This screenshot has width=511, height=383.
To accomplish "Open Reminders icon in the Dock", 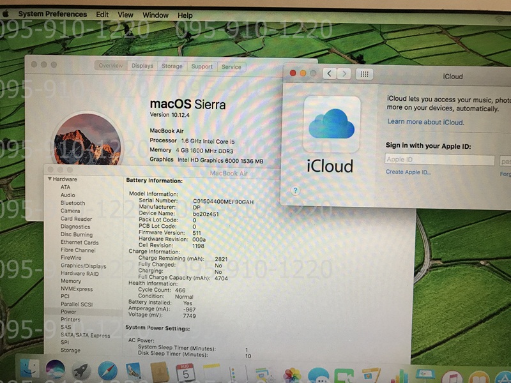I will [x=238, y=375].
